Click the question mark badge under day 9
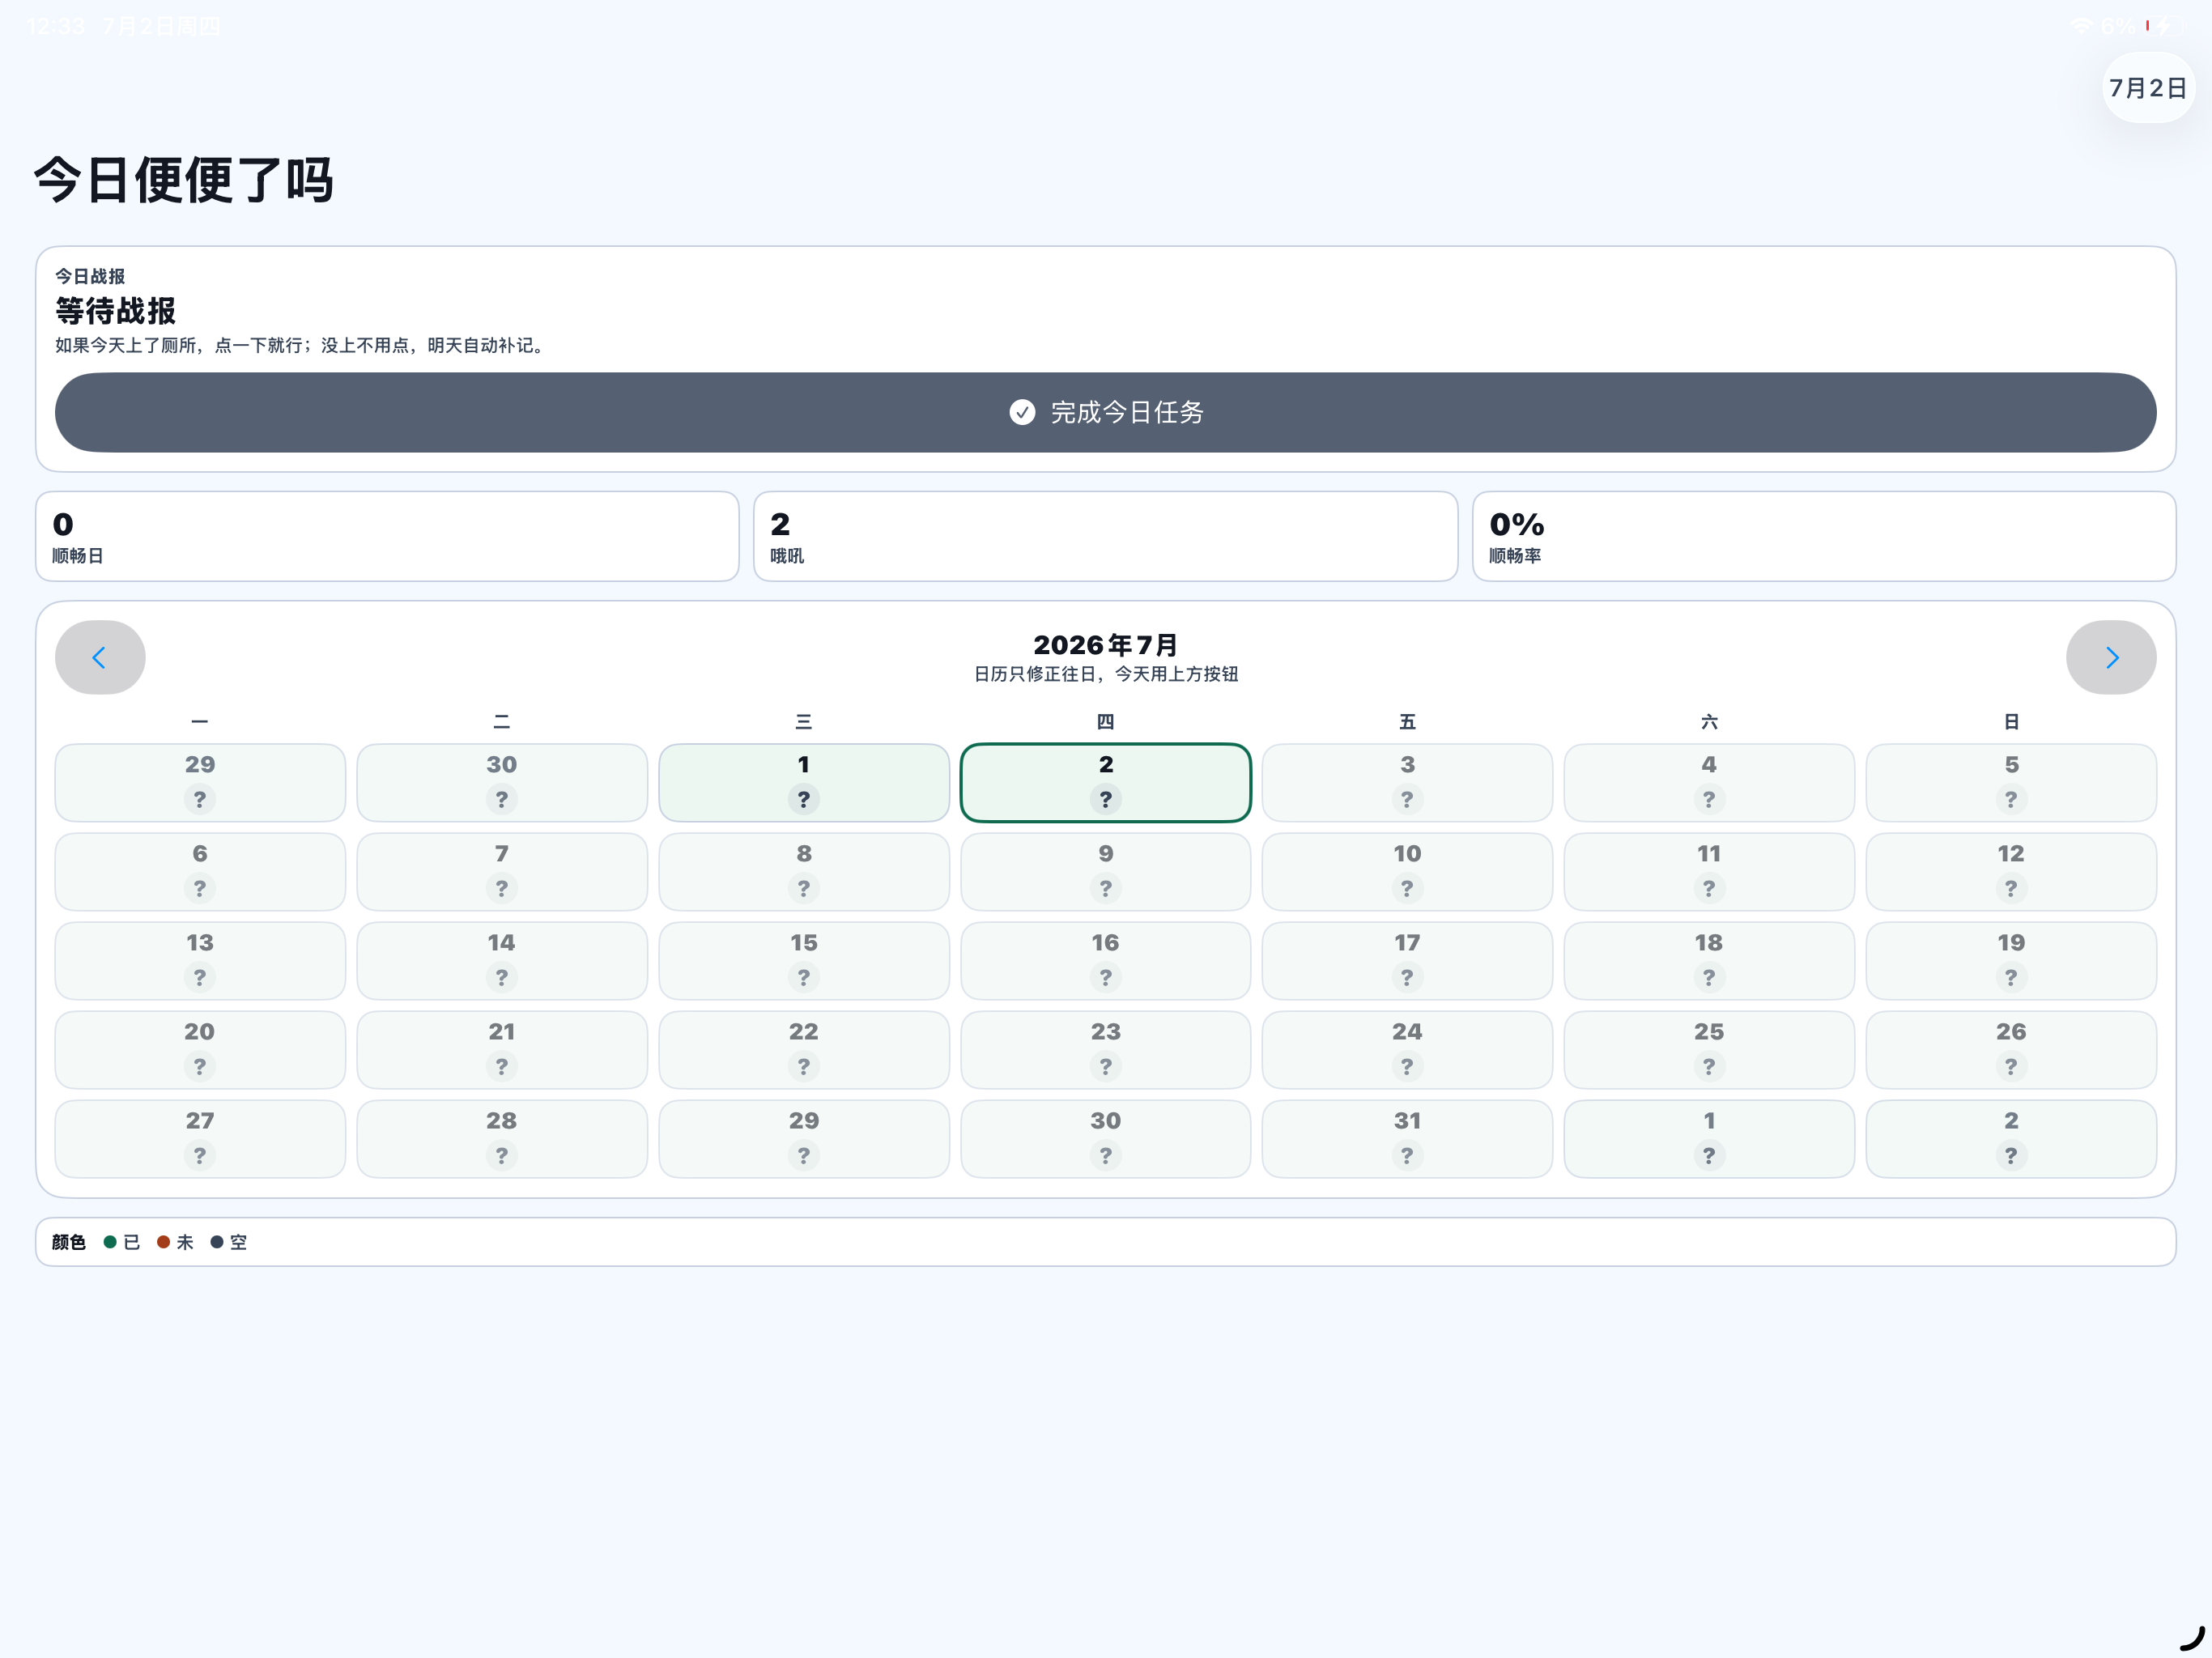 1106,888
